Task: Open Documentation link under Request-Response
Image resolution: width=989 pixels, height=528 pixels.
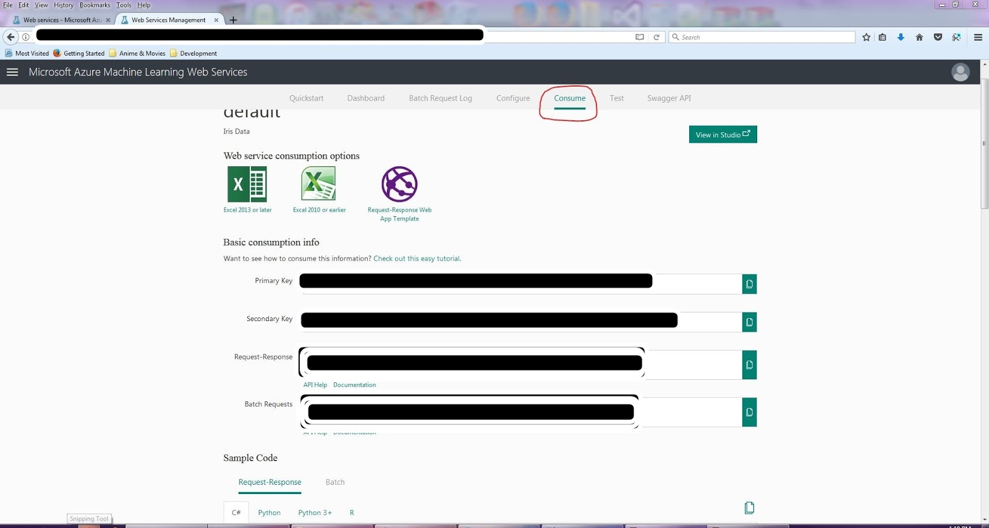Action: (x=354, y=385)
